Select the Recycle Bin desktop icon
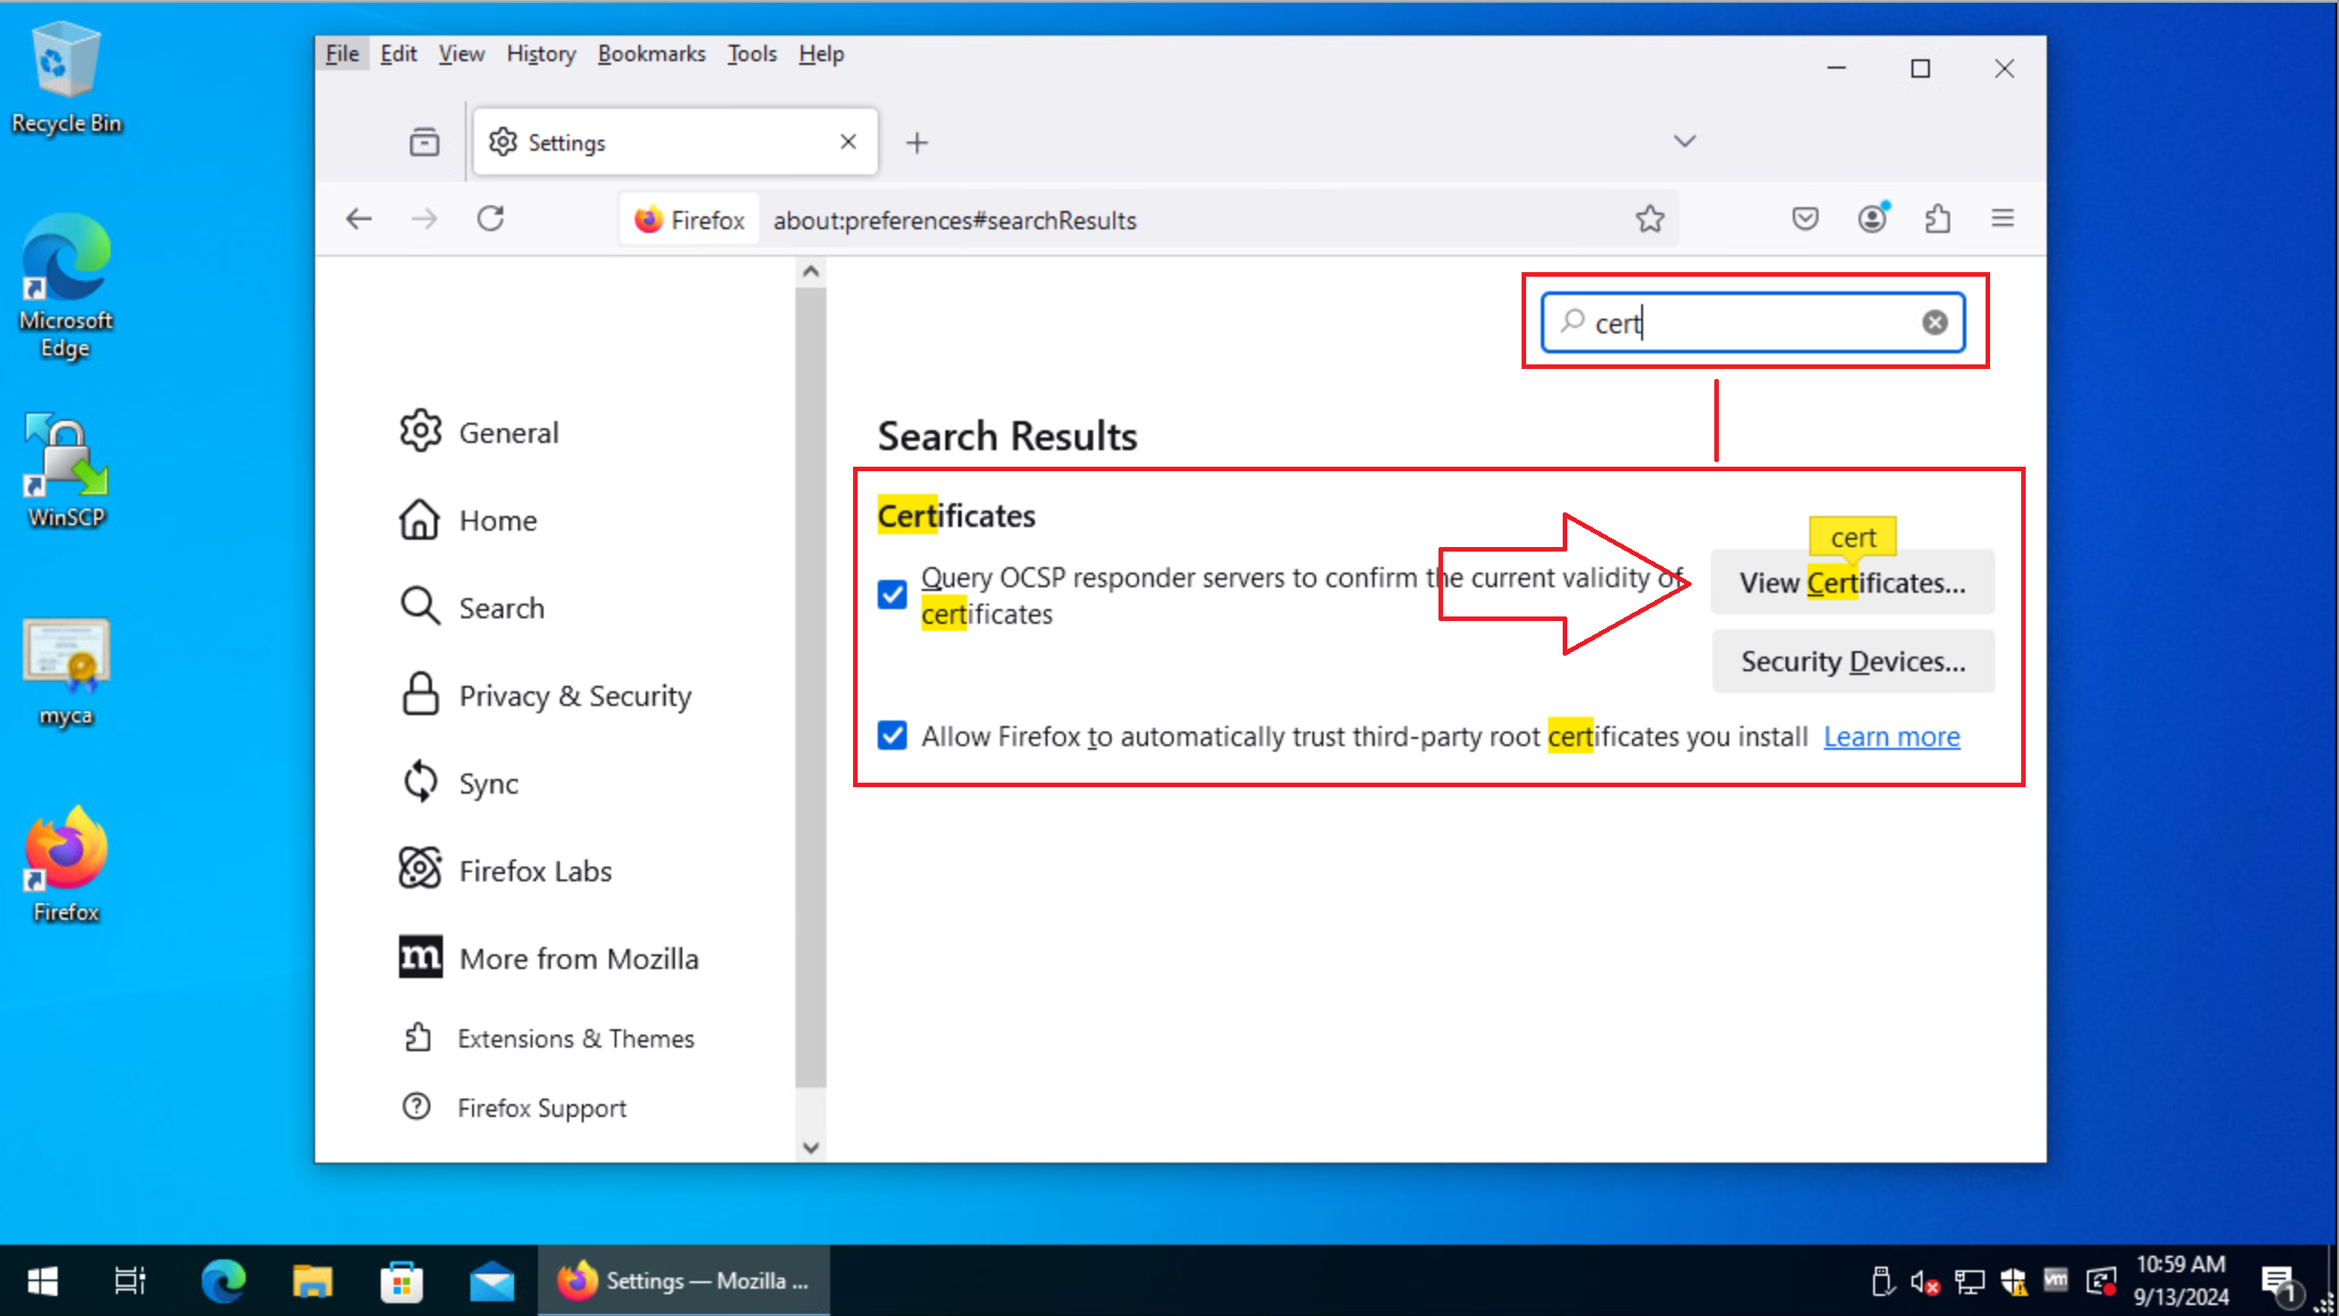Viewport: 2339px width, 1316px height. [66, 79]
